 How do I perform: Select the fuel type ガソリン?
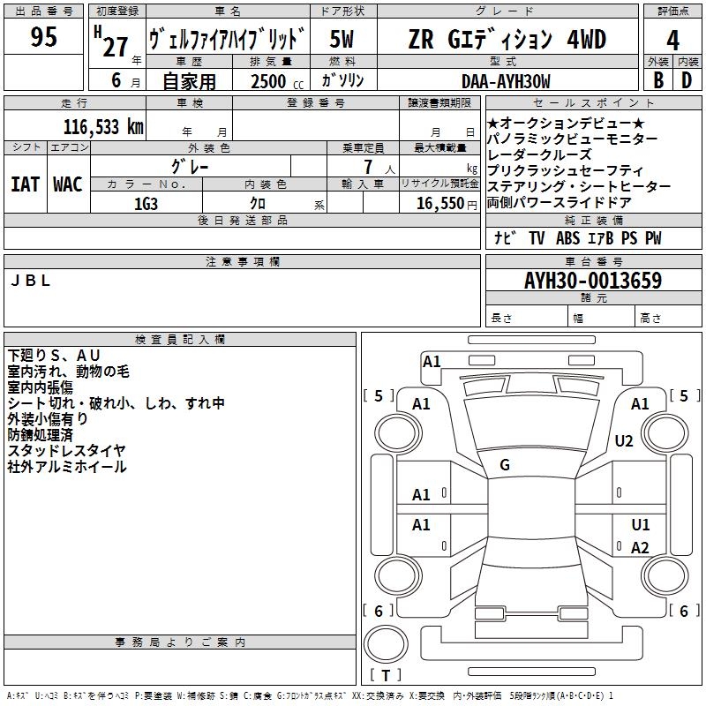click(342, 80)
